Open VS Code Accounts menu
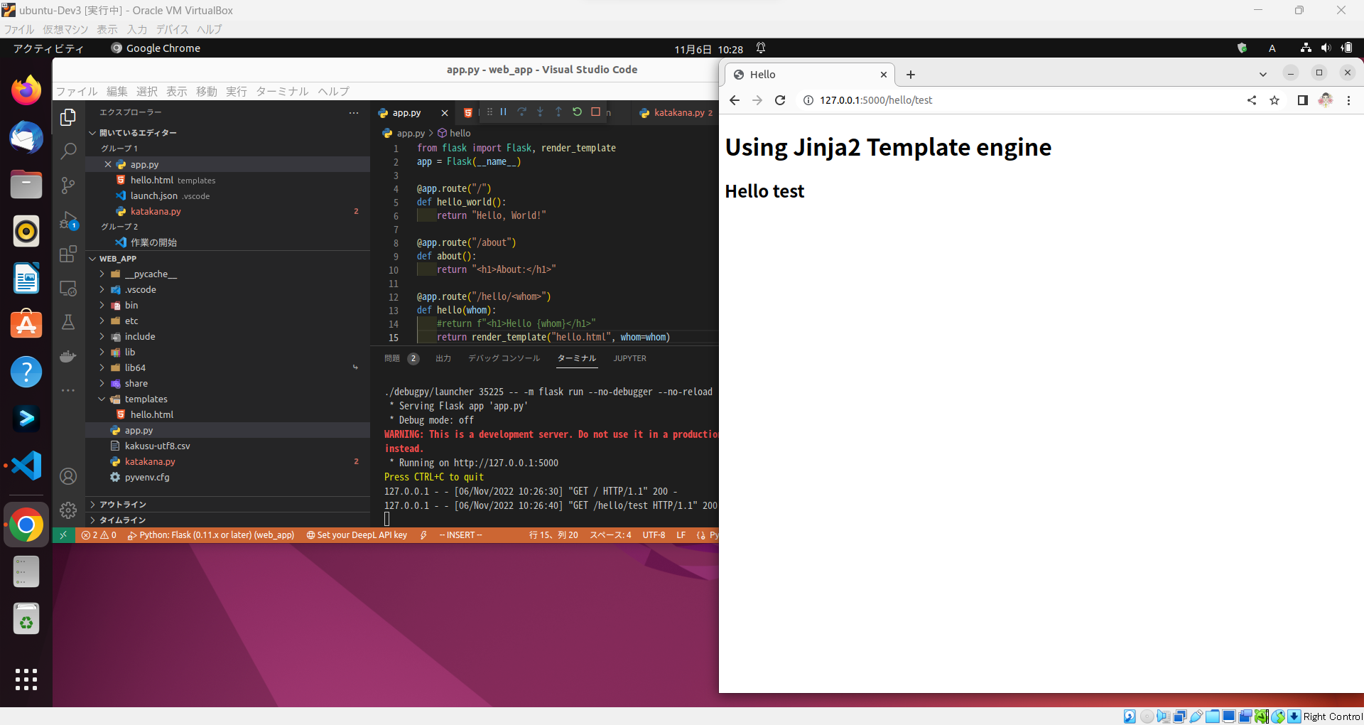Screen dimensions: 1364x725 tap(68, 476)
